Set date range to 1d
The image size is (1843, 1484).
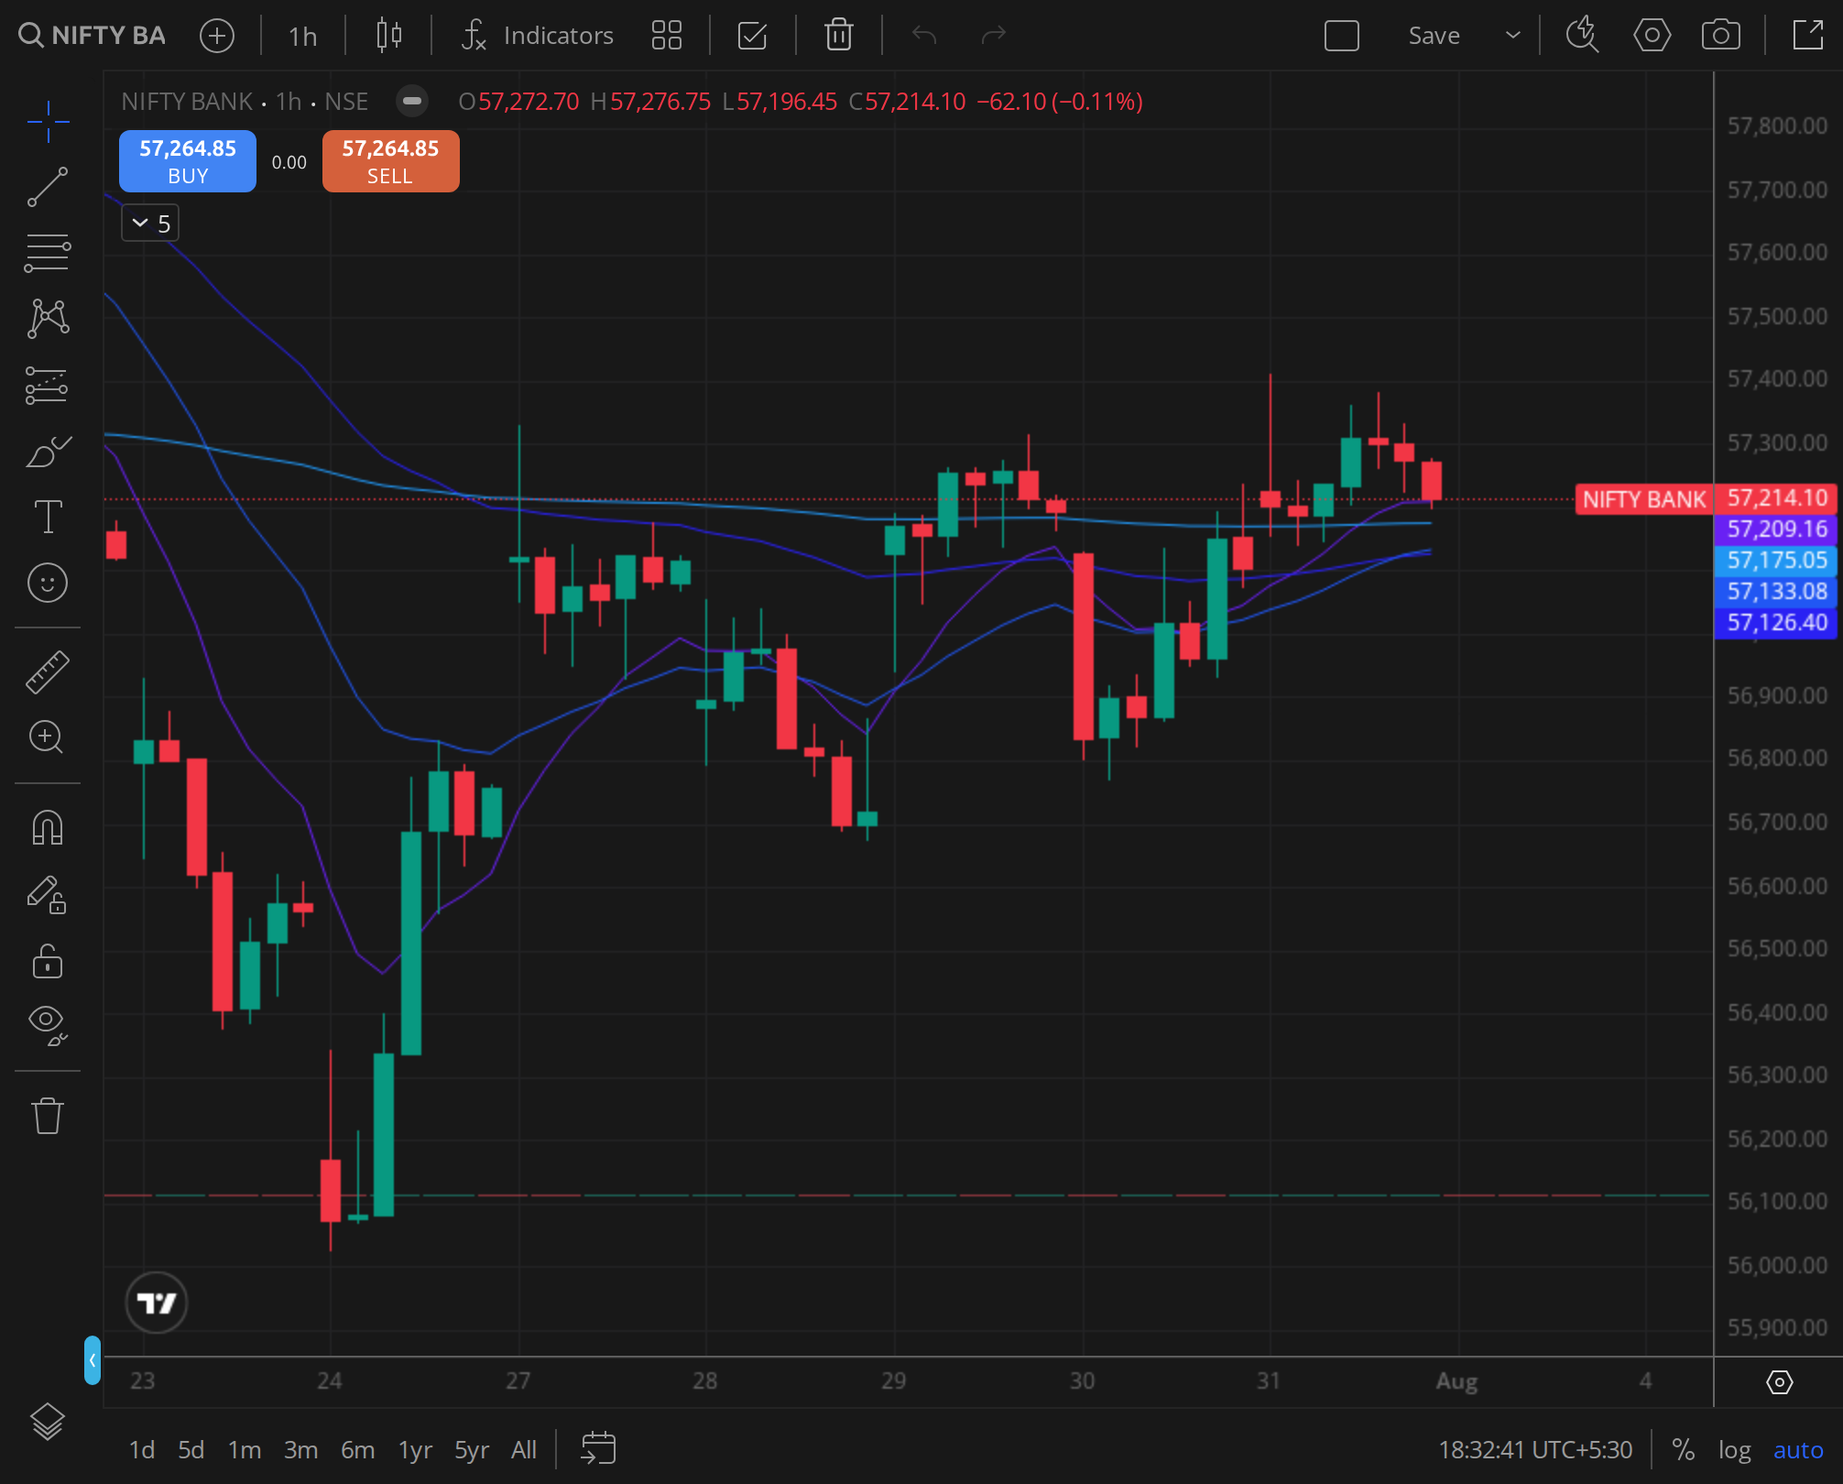(x=141, y=1450)
